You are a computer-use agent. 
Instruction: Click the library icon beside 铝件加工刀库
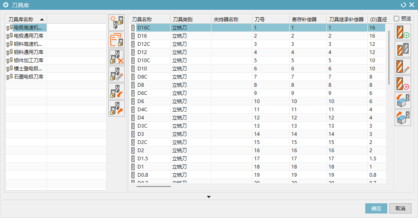coord(9,61)
